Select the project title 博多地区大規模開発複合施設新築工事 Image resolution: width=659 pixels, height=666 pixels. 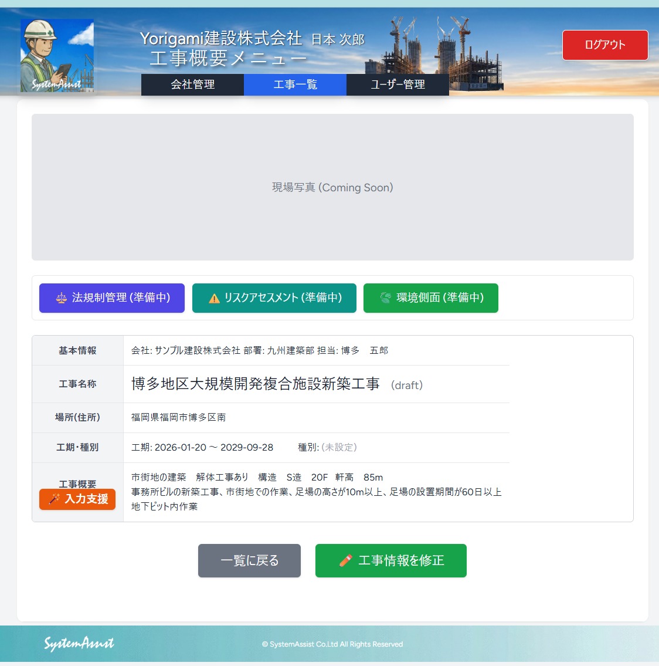click(255, 384)
